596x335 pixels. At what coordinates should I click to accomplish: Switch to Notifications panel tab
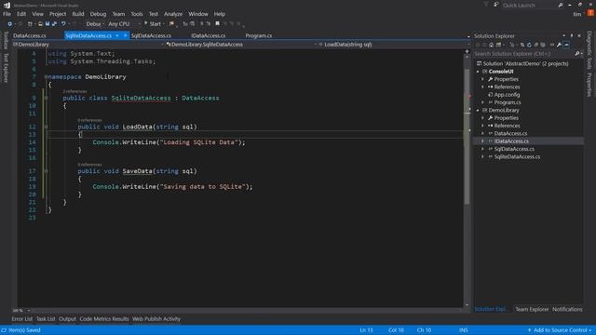(x=567, y=310)
